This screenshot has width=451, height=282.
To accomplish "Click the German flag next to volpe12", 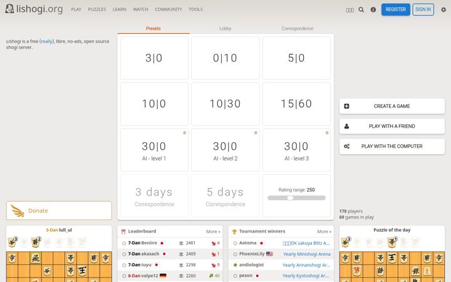I will click(163, 276).
